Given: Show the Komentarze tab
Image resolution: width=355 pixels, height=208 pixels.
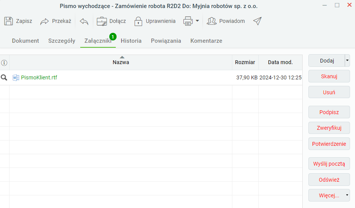Looking at the screenshot, I should 206,41.
